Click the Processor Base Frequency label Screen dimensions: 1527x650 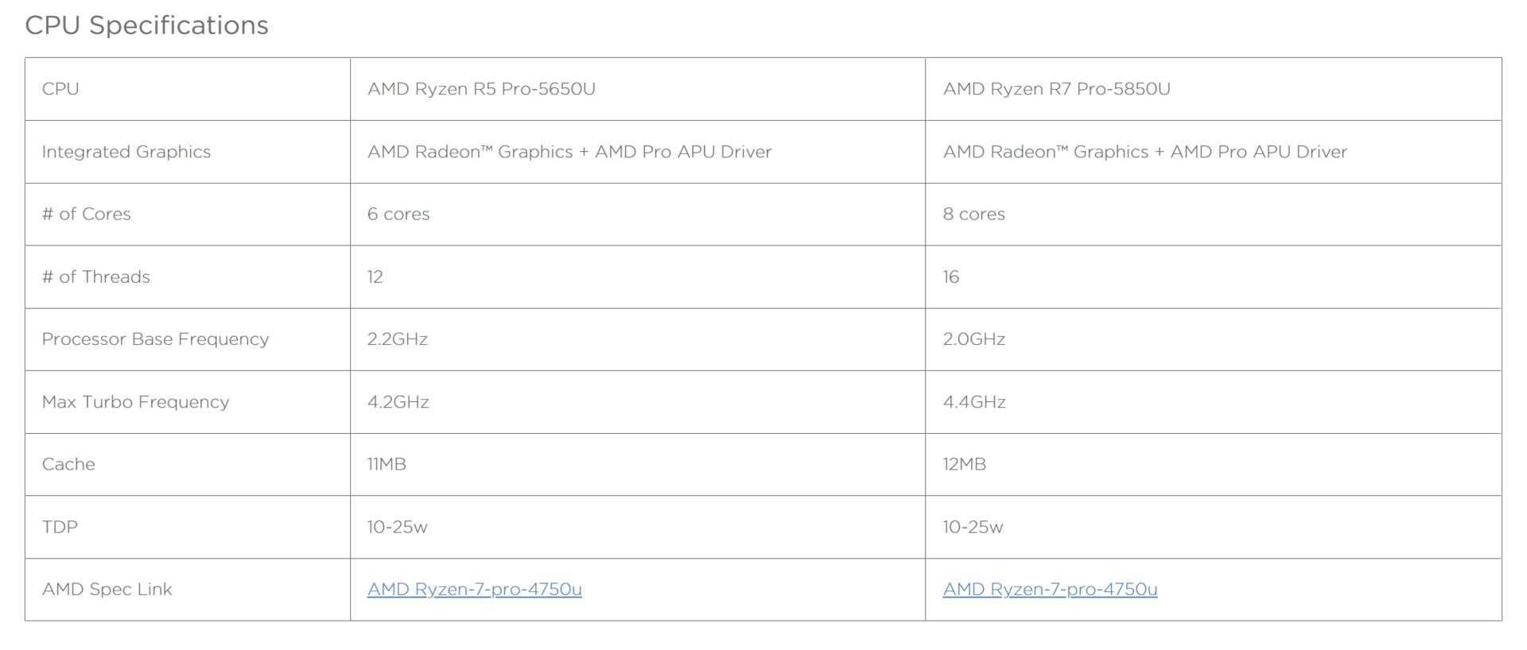155,339
